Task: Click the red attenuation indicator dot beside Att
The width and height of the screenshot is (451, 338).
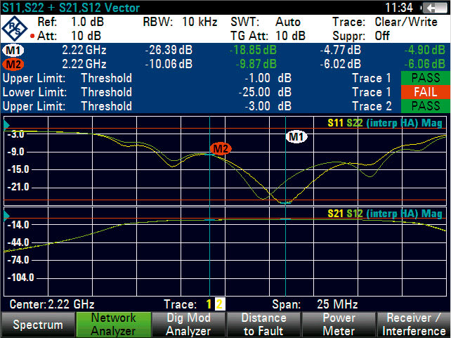Action: [32, 37]
